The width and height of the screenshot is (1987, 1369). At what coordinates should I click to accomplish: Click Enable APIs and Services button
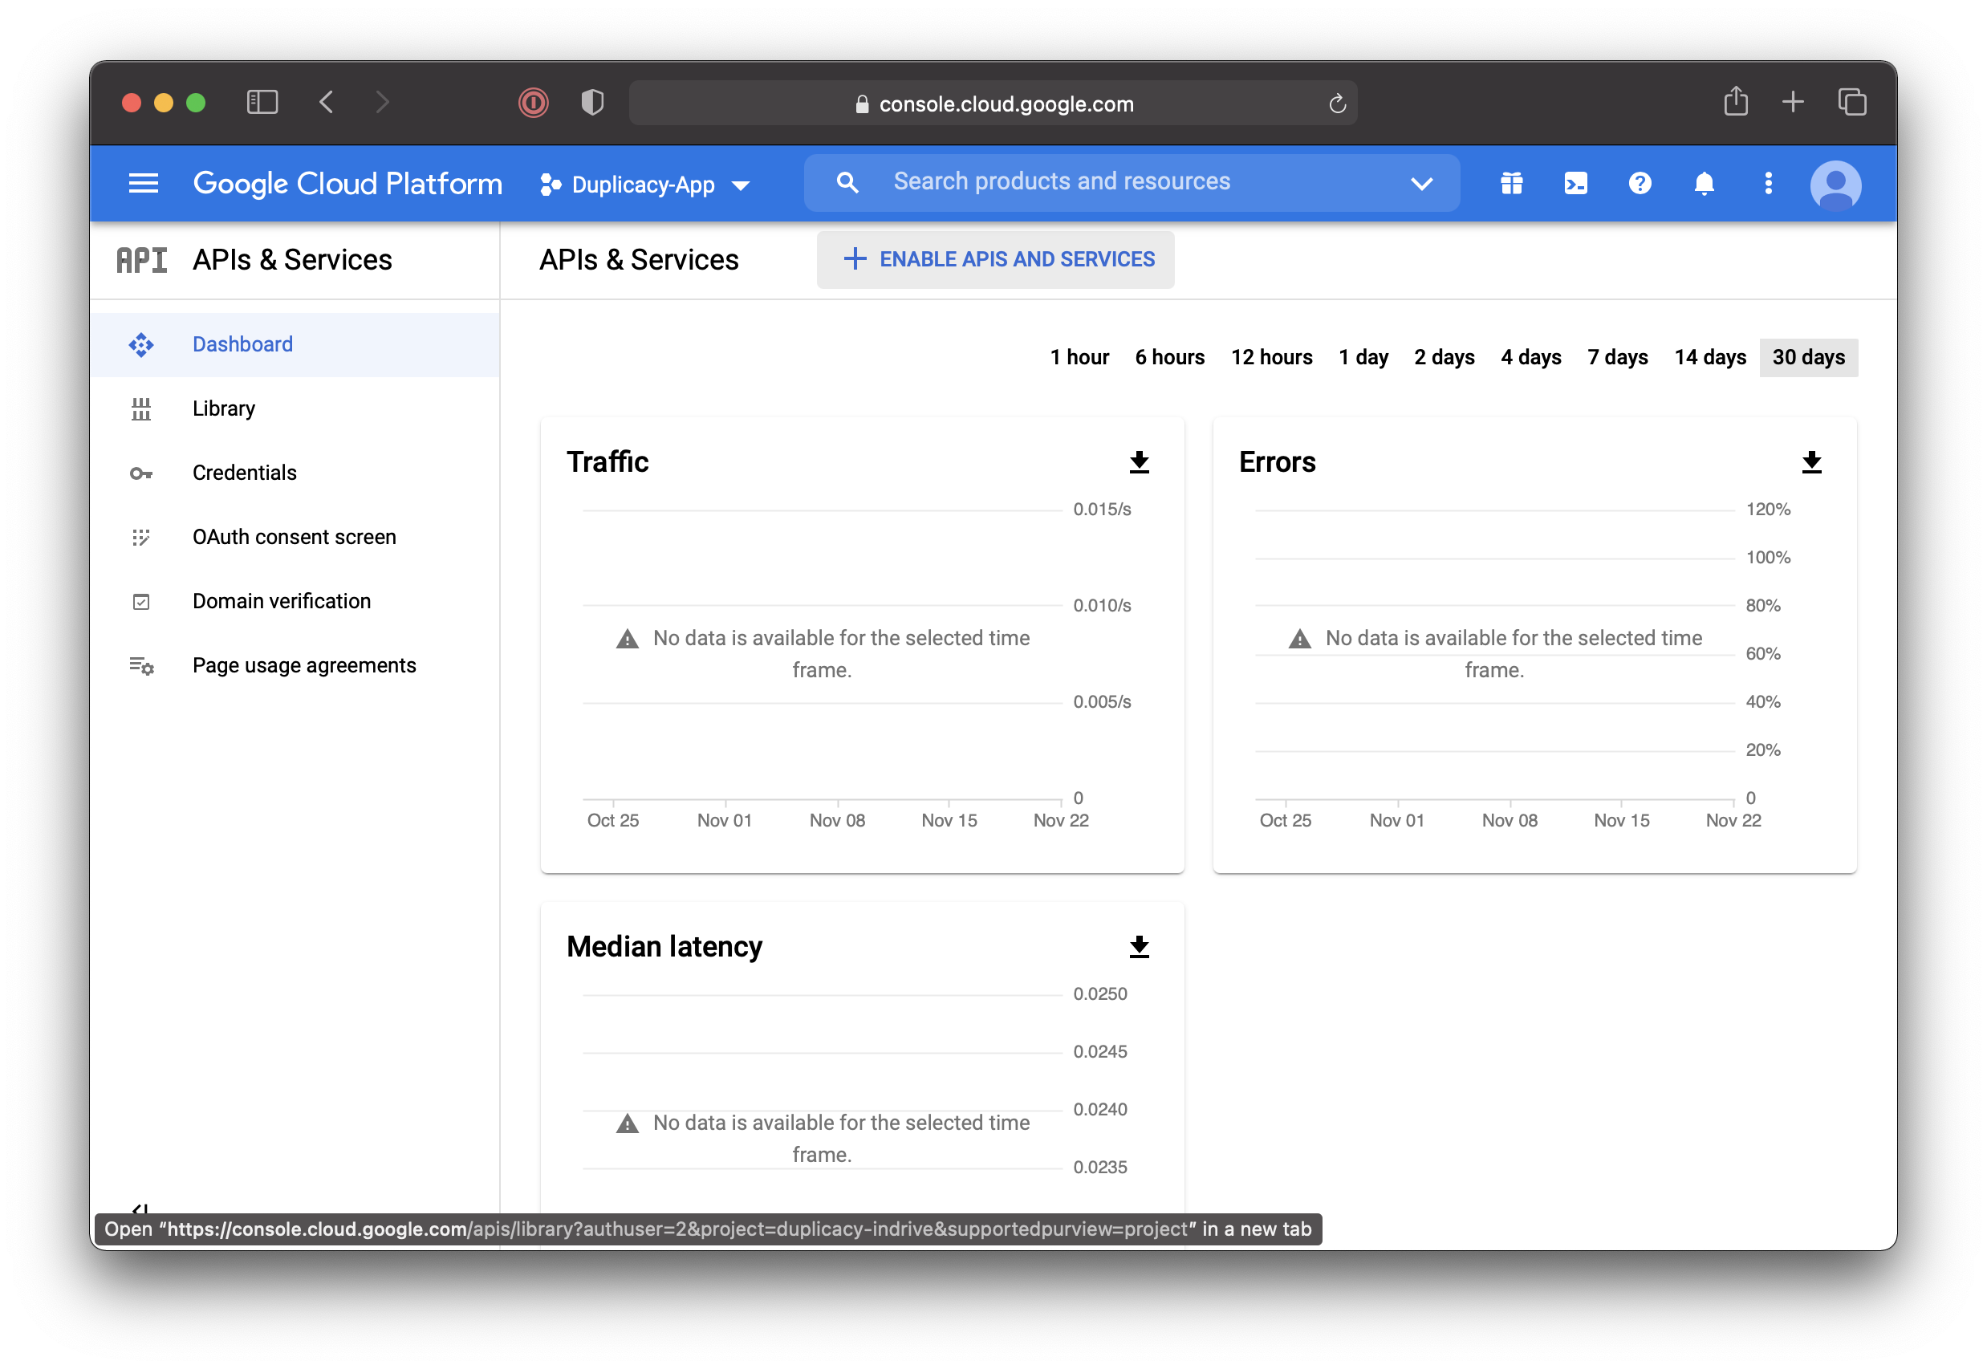tap(995, 259)
